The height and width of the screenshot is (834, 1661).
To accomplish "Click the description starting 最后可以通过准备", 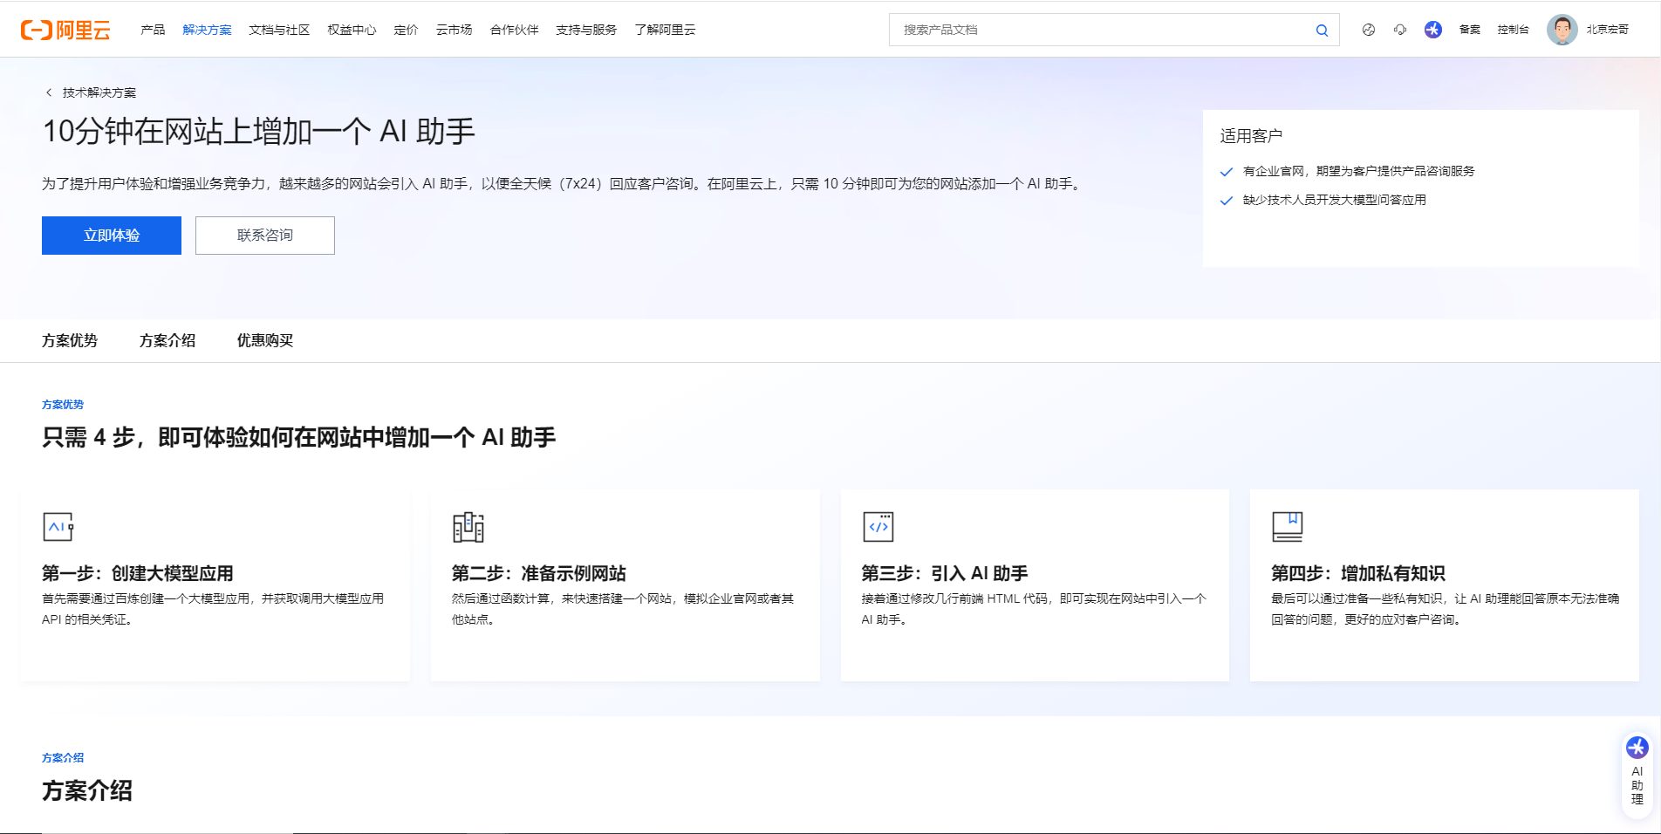I will click(x=1446, y=609).
